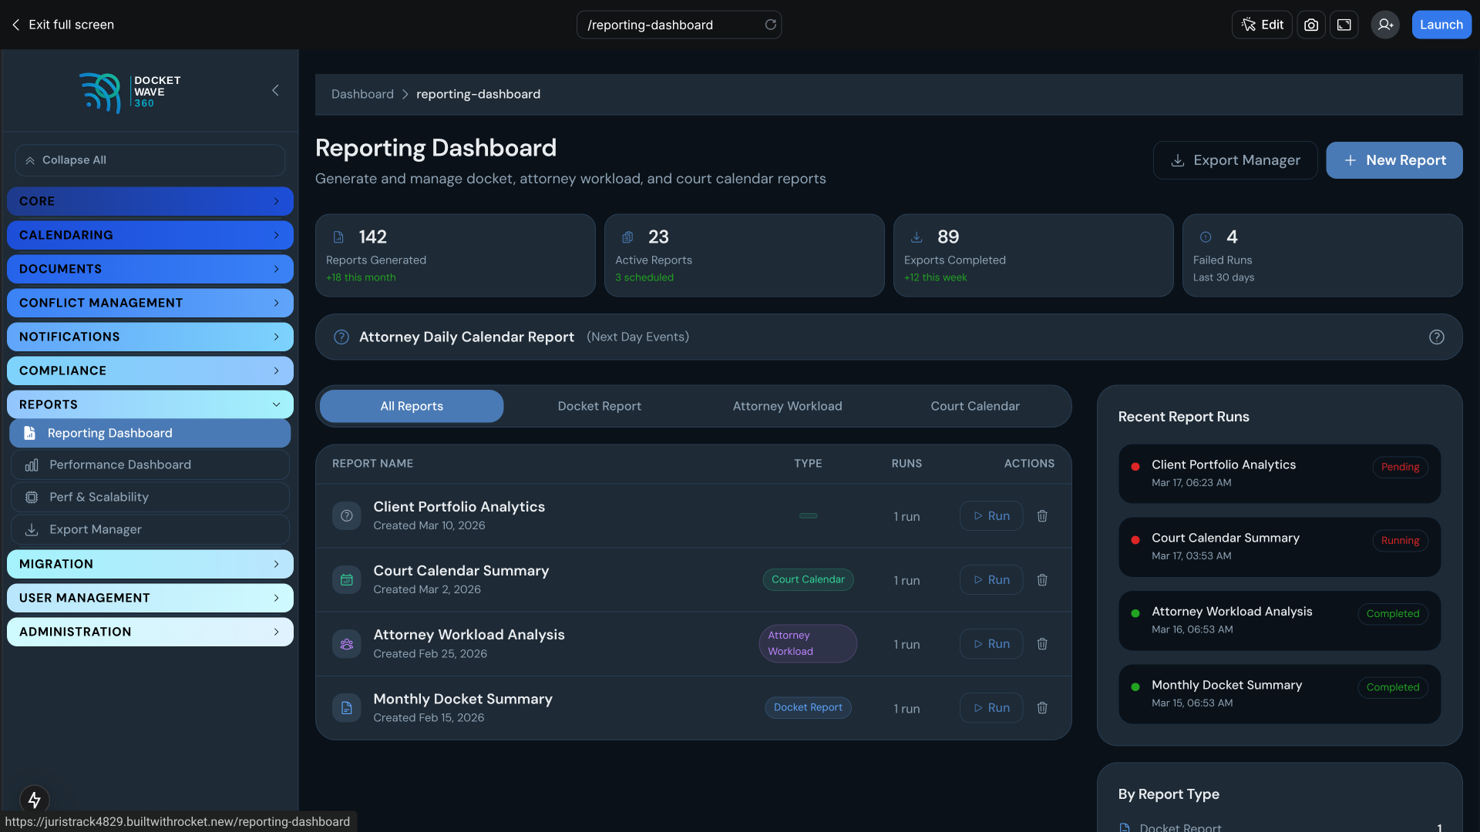Image resolution: width=1480 pixels, height=832 pixels.
Task: Open the Court Calendar Summary recent run card
Action: click(x=1279, y=547)
